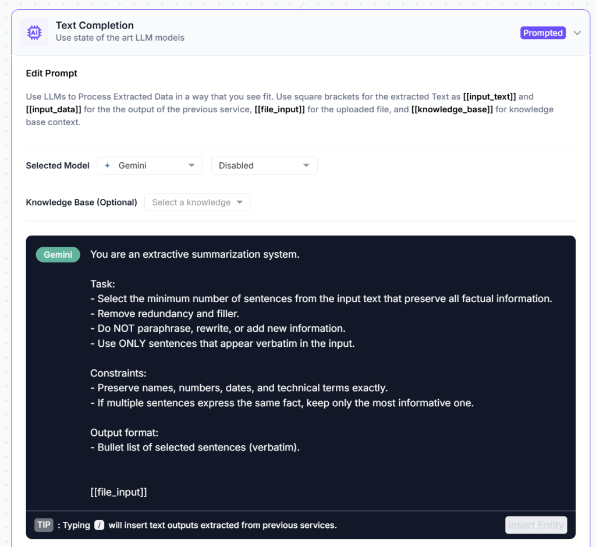
Task: Click the bold [[input_data]] tag in the description
Action: tap(54, 109)
